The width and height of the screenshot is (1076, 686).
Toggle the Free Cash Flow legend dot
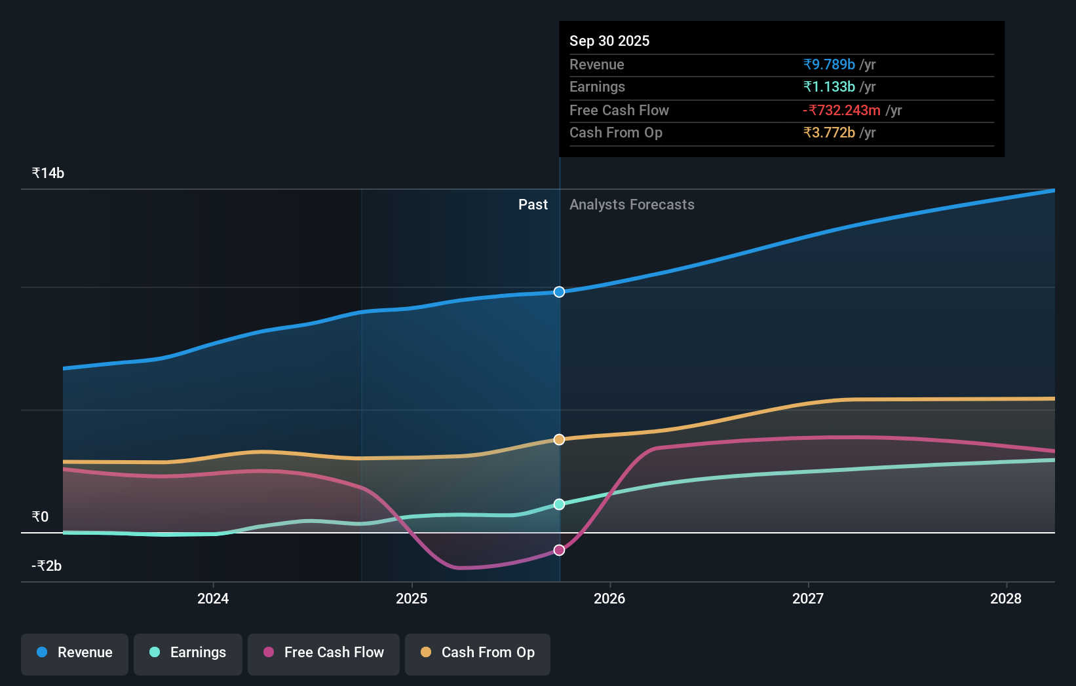(267, 653)
